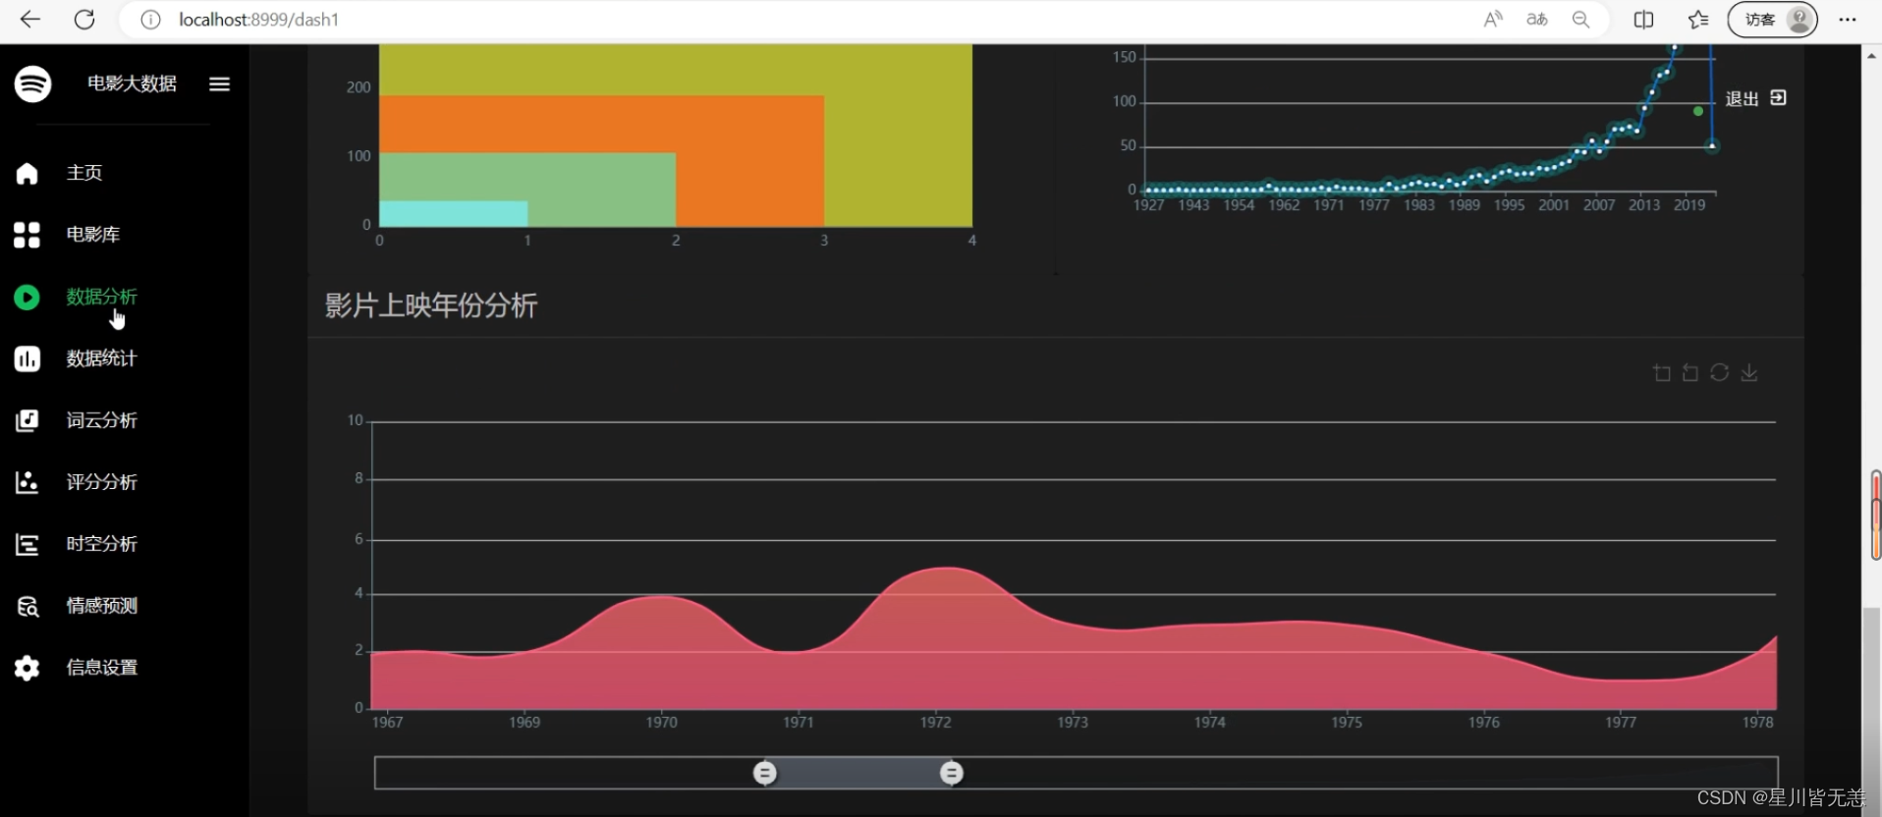1882x817 pixels.
Task: Click the bar chart icon beside 数据统计
Action: pyautogui.click(x=27, y=358)
